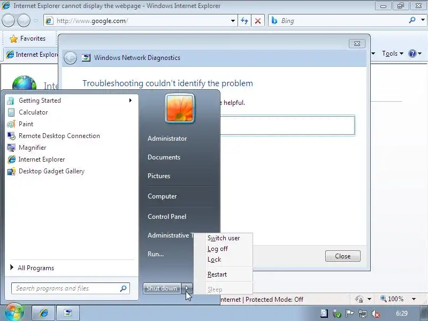
Task: Open the Shut down options arrow
Action: [x=187, y=288]
